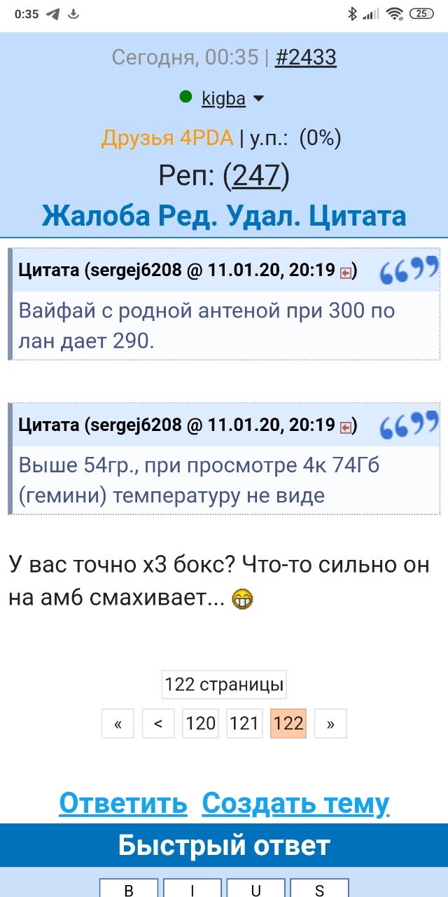448x897 pixels.
Task: Toggle underline U formatting button
Action: [256, 889]
